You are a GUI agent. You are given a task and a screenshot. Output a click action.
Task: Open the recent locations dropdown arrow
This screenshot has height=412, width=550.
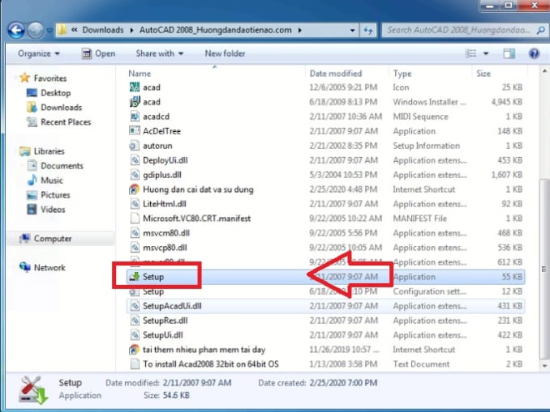49,31
